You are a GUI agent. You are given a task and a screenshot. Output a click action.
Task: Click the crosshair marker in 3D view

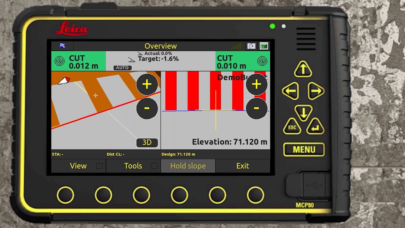(x=96, y=95)
